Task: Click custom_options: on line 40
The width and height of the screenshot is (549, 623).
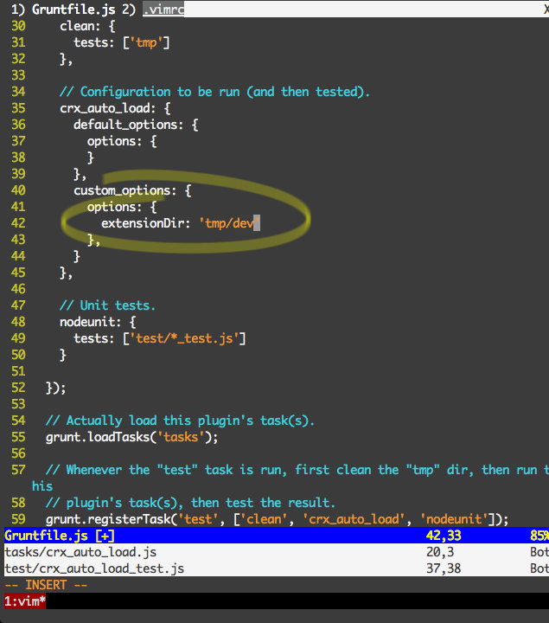Action: click(124, 190)
